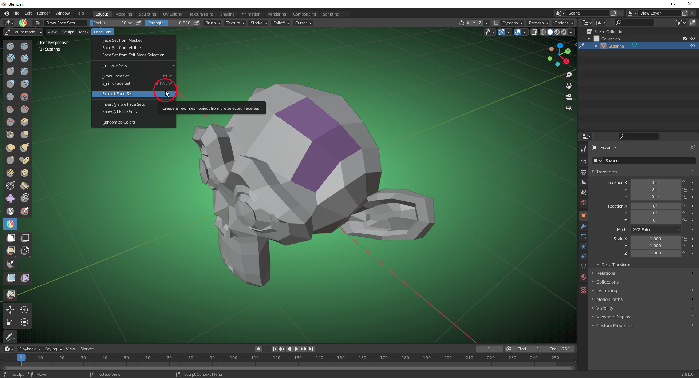Toggle Dyntopo checkbox in the header
This screenshot has width=699, height=378.
pos(496,23)
